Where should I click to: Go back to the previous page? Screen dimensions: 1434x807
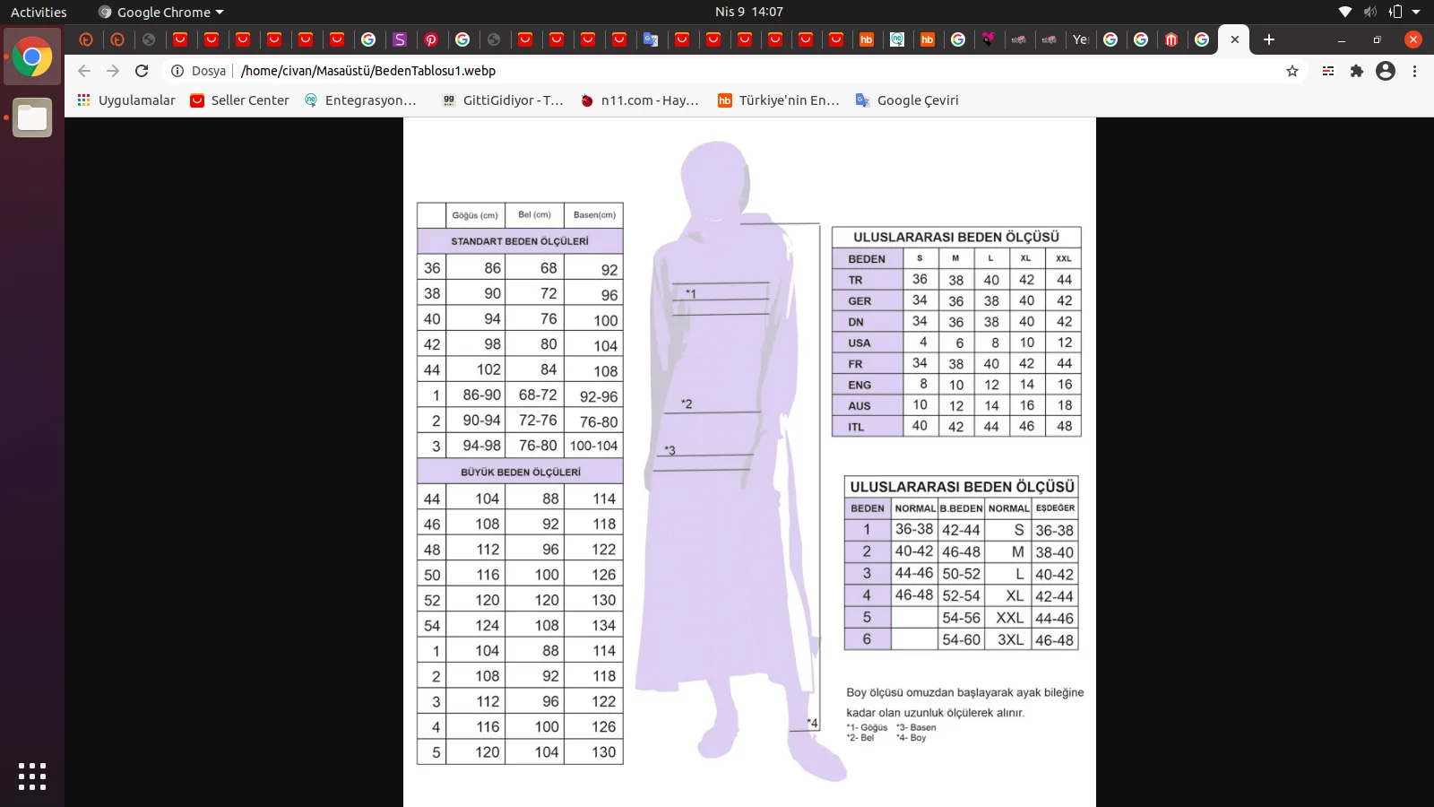pos(84,71)
